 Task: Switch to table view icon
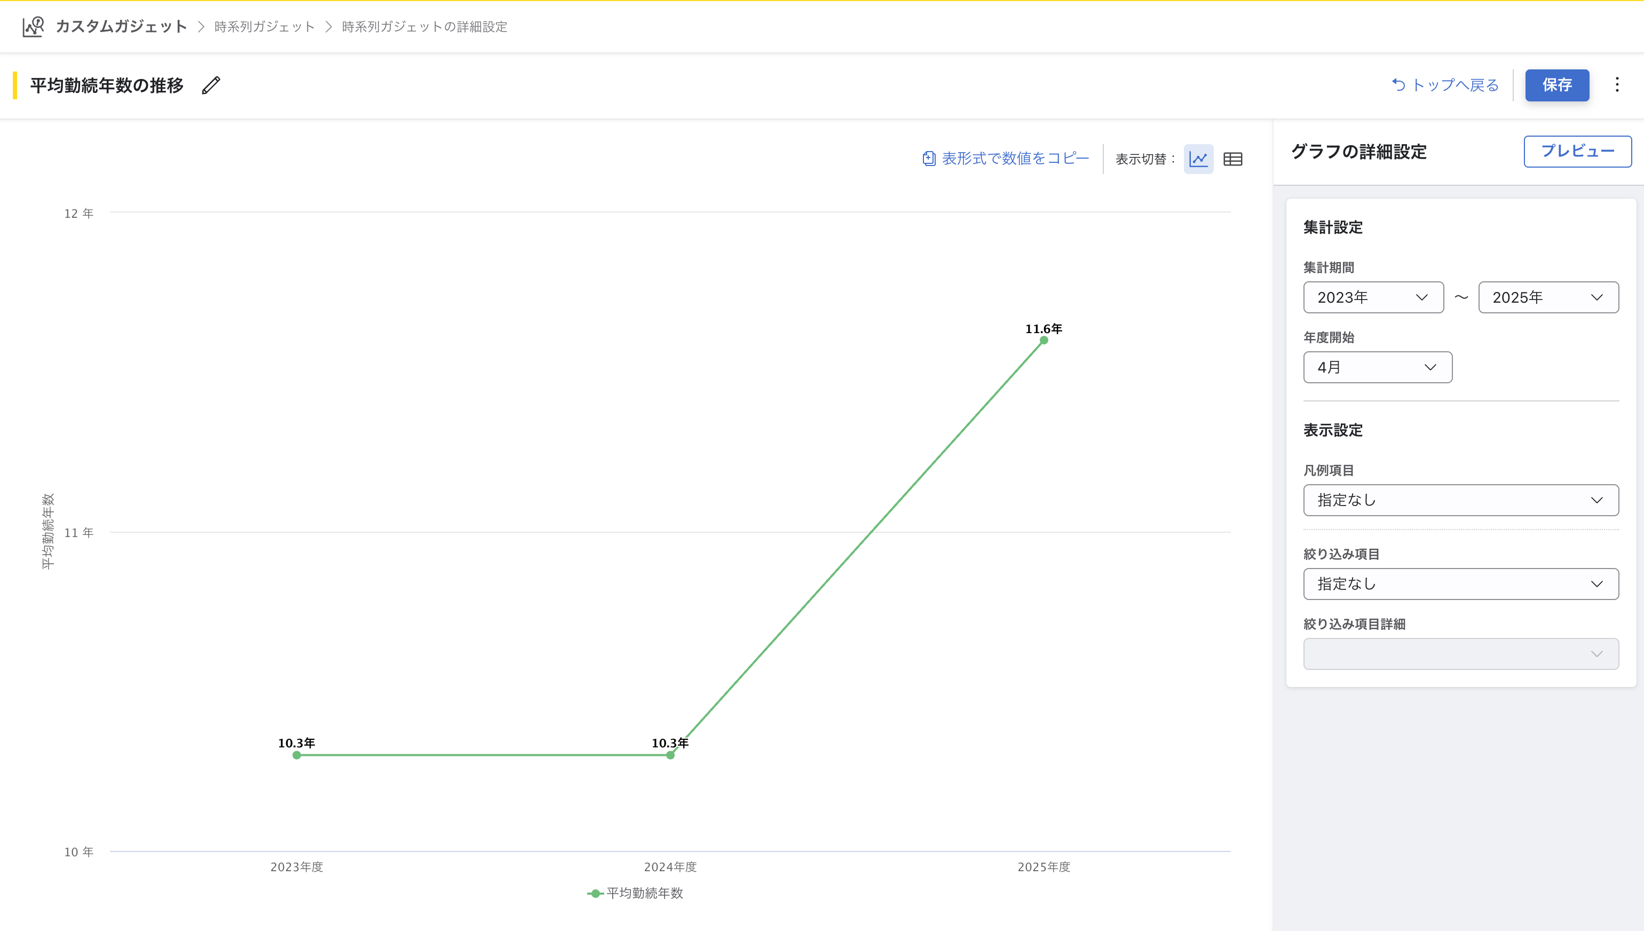[x=1232, y=159]
